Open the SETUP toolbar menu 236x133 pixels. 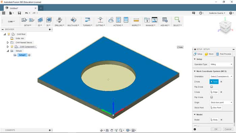[x=28, y=25]
